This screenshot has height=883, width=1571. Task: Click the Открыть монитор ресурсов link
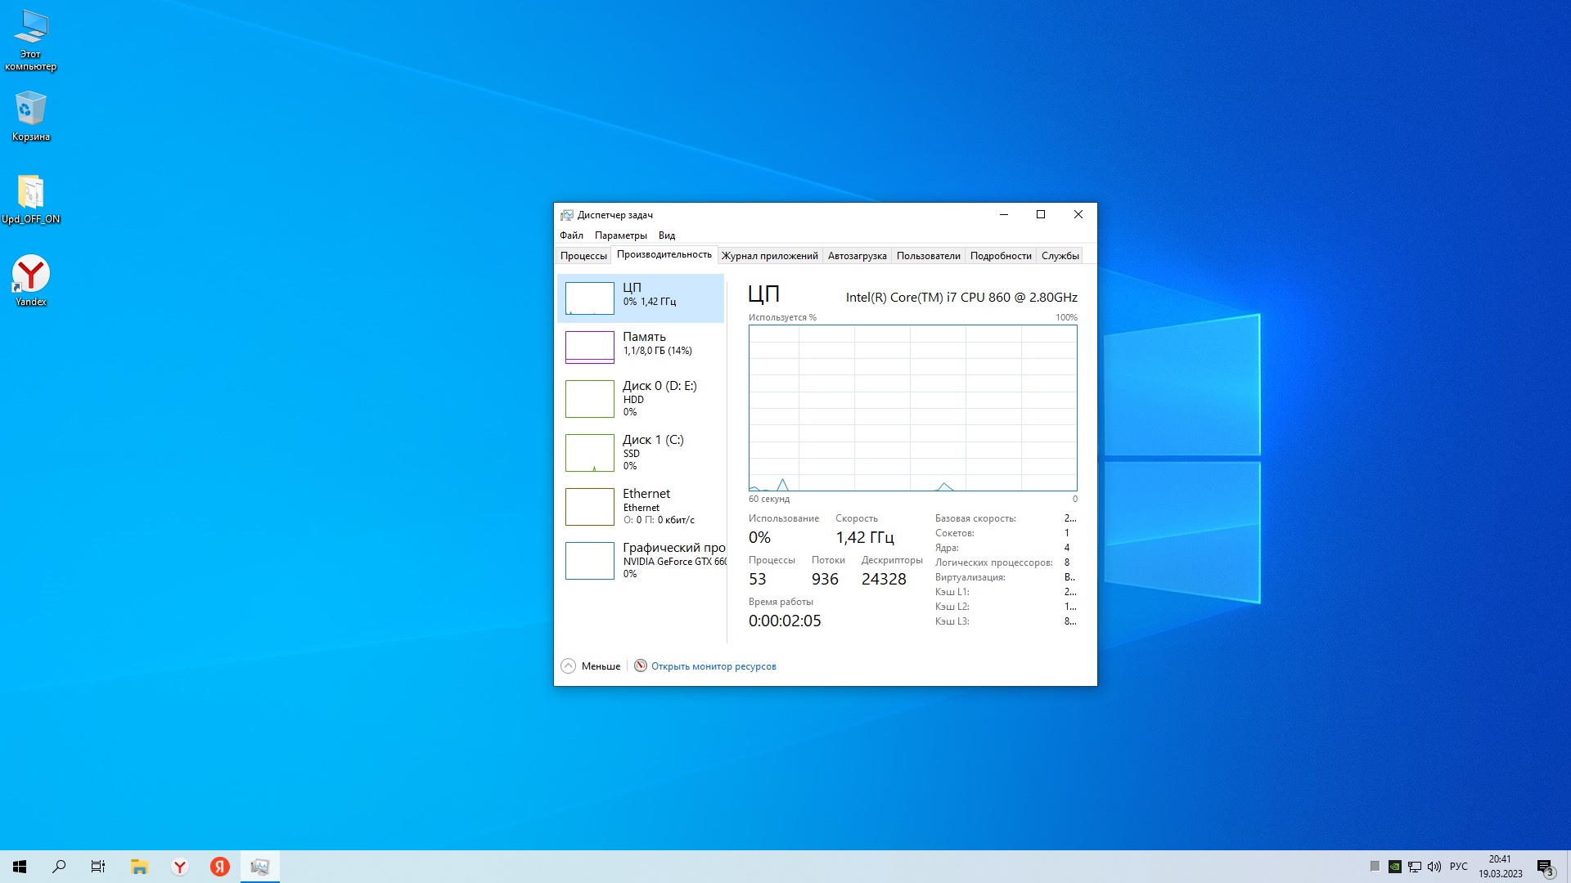pos(713,666)
